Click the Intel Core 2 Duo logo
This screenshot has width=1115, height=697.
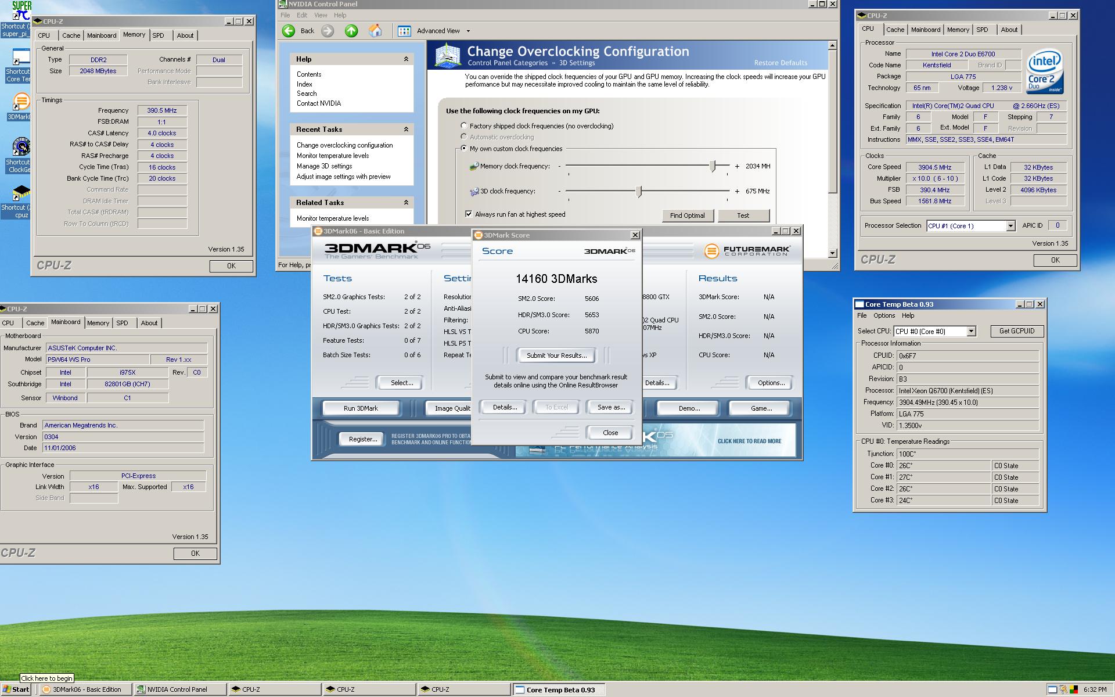(1045, 71)
